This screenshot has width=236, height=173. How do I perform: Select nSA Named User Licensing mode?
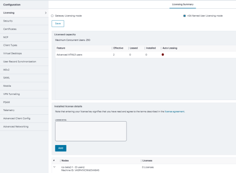click(185, 16)
